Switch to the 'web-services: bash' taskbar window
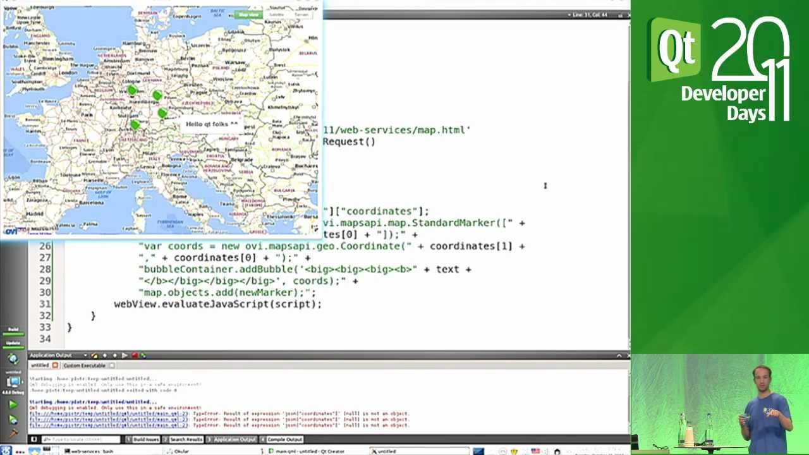The height and width of the screenshot is (455, 809). 91,451
